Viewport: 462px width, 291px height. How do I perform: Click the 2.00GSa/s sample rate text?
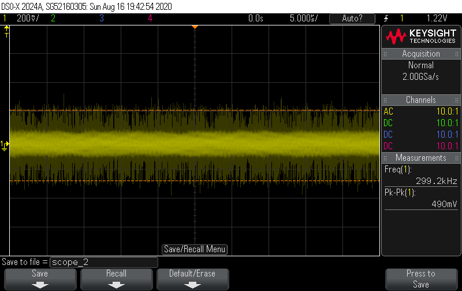(x=421, y=77)
